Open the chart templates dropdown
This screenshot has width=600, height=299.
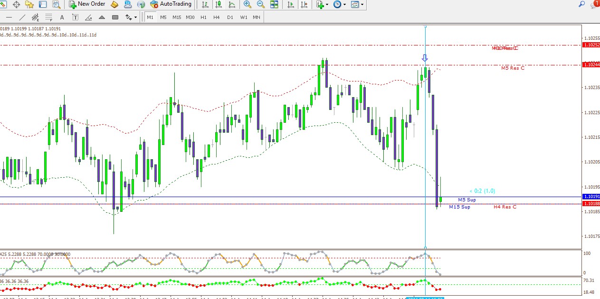357,4
